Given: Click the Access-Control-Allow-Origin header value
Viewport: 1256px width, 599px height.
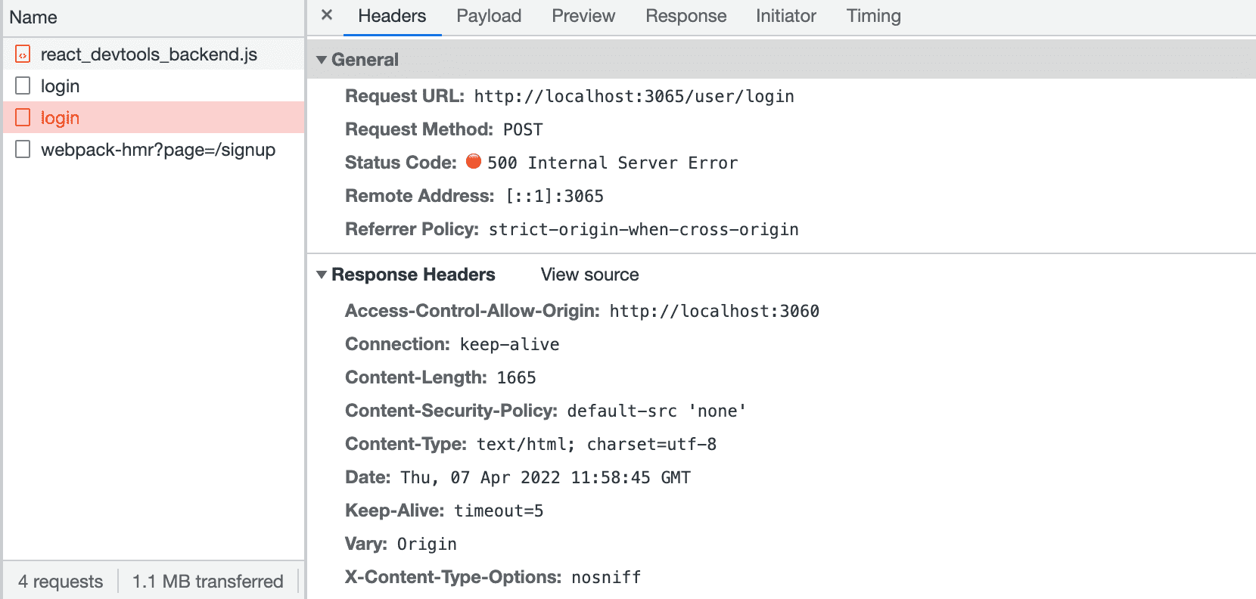Looking at the screenshot, I should click(x=713, y=312).
